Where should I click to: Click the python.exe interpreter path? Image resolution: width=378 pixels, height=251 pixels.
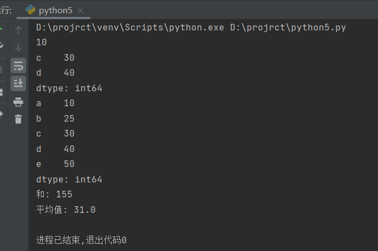130,27
